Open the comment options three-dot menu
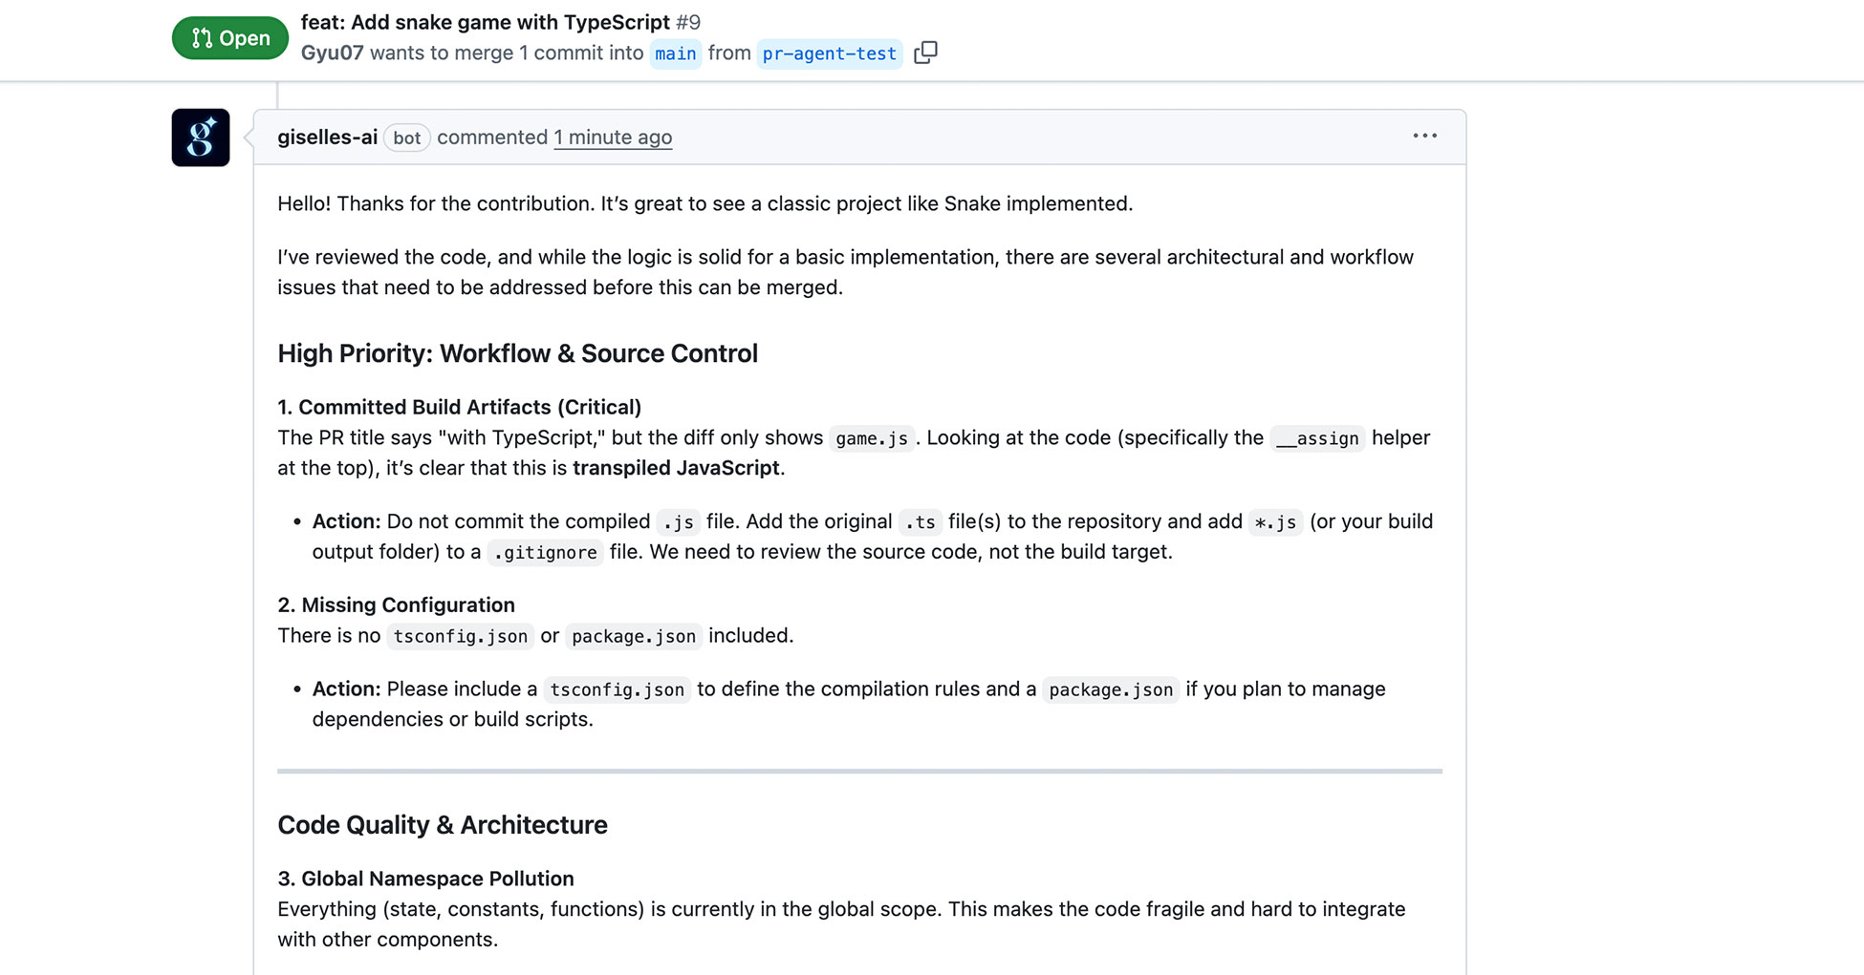 click(1424, 136)
